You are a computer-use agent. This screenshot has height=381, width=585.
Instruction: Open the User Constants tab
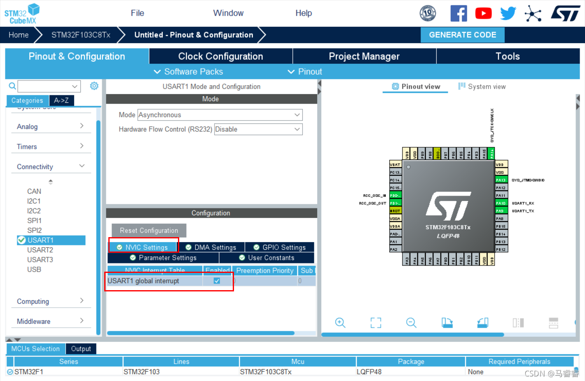(267, 258)
